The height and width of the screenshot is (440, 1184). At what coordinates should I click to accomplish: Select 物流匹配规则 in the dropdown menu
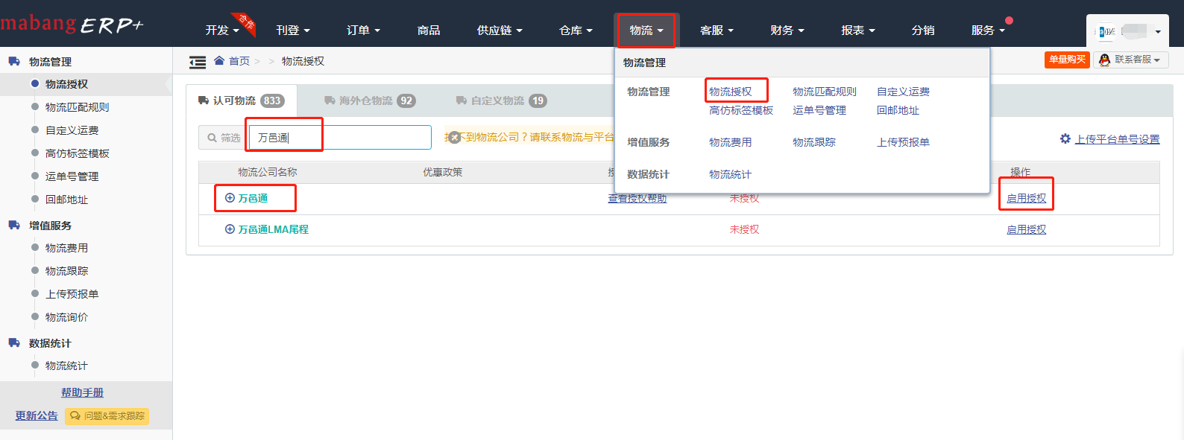coord(824,92)
